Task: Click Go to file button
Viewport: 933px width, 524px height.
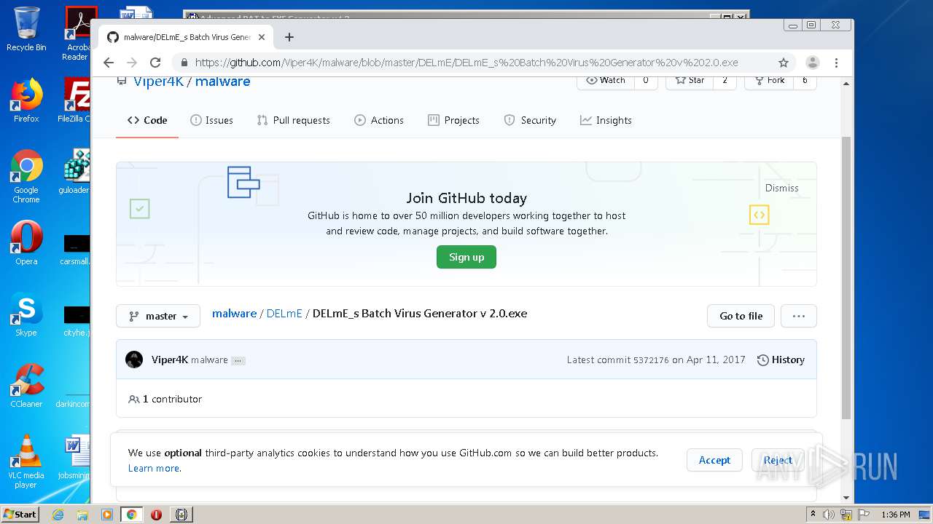Action: [741, 316]
